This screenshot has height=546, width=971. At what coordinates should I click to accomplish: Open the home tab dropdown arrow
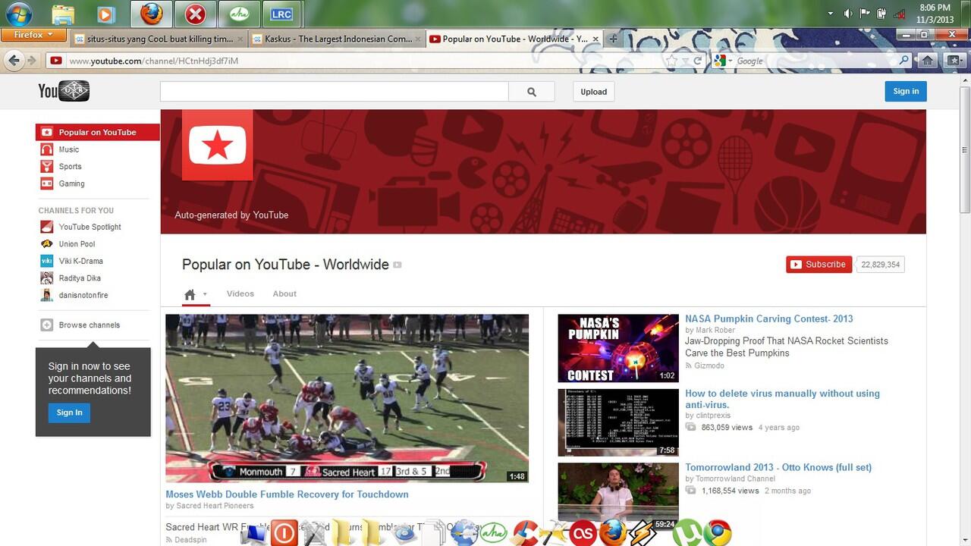[x=205, y=294]
